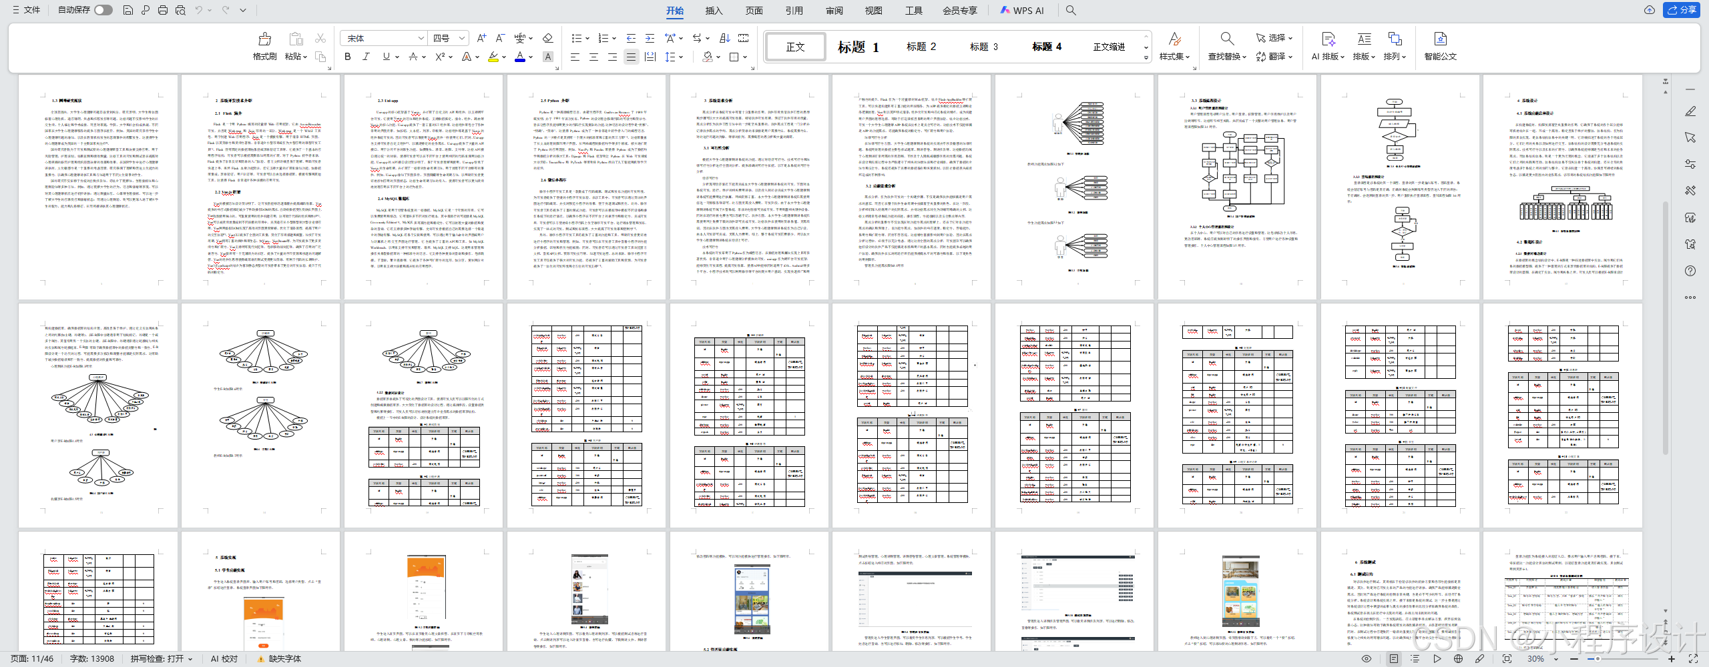The height and width of the screenshot is (667, 1709).
Task: Align text left icon
Action: [575, 57]
